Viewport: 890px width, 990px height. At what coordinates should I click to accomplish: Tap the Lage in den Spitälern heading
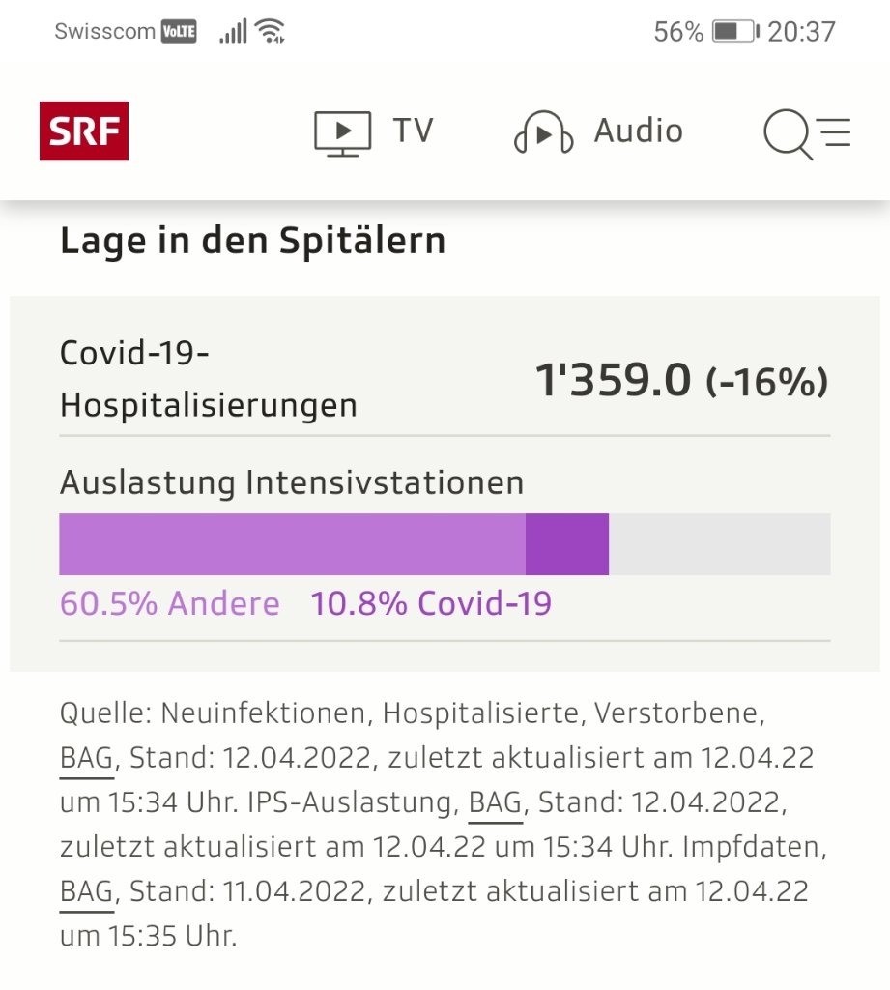[x=253, y=241]
